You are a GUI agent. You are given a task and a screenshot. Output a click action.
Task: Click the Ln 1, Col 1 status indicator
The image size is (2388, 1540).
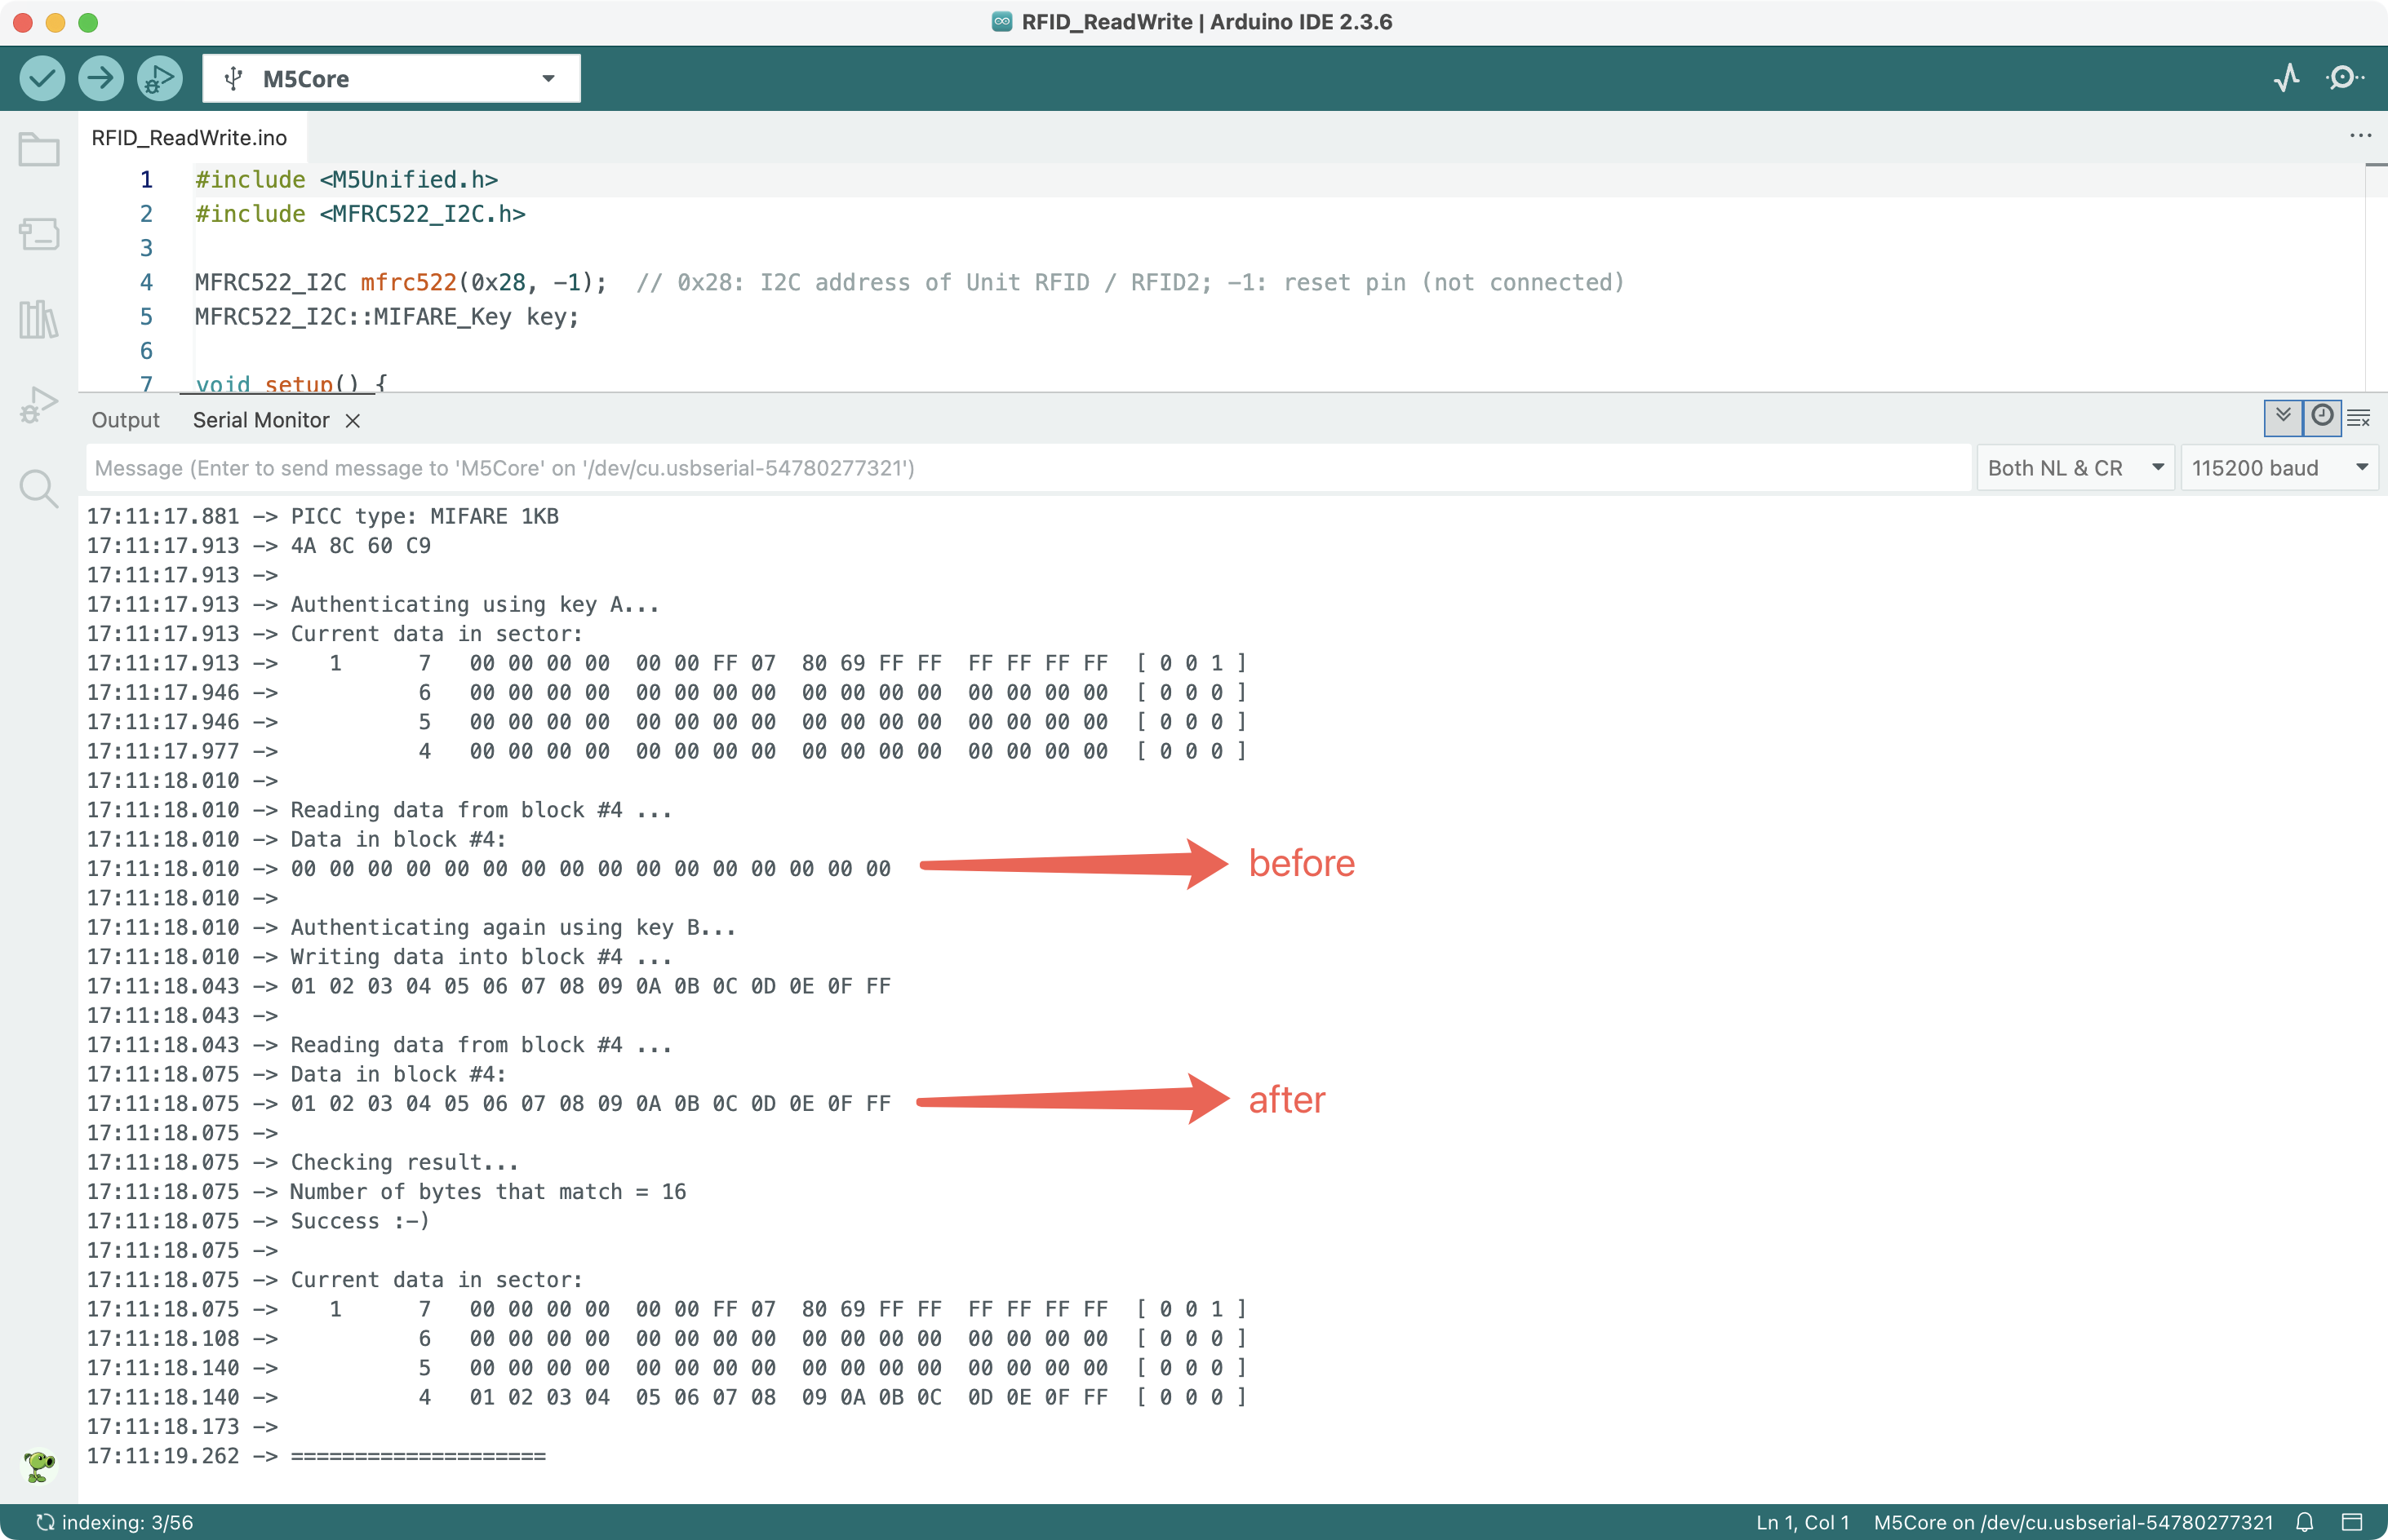(1802, 1522)
